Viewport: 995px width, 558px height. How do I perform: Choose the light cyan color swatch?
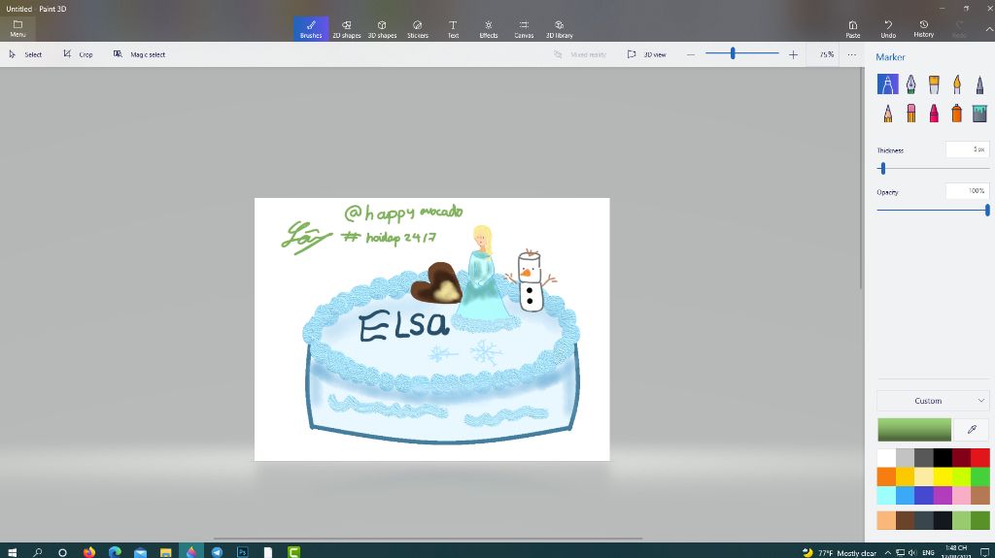[x=886, y=495]
